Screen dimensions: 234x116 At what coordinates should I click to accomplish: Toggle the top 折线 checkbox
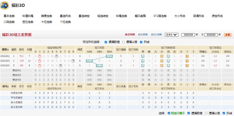[141, 42]
